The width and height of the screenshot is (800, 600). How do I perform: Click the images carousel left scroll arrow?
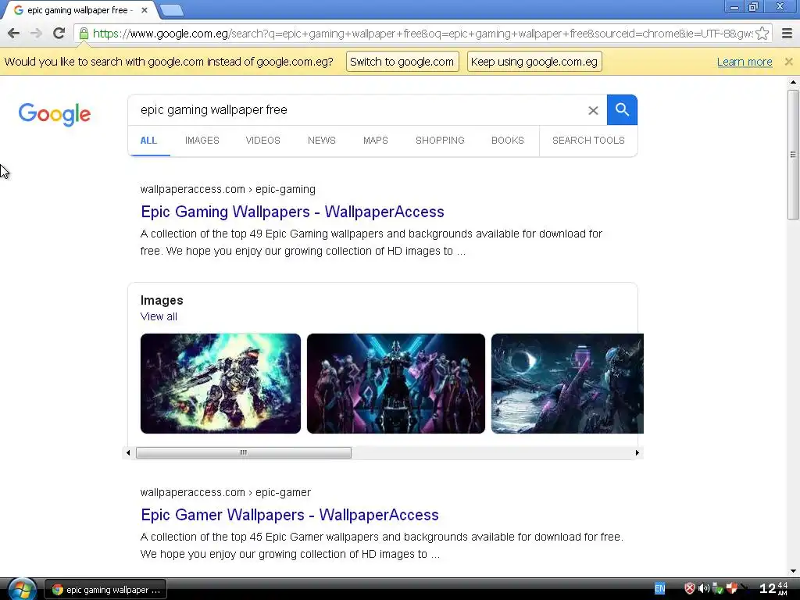[128, 452]
